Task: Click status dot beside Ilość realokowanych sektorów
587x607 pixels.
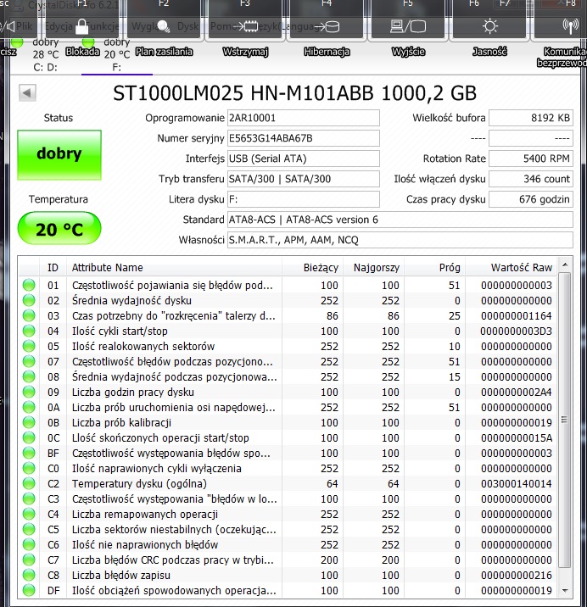Action: pos(29,346)
